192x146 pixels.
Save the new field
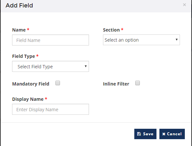[145, 134]
